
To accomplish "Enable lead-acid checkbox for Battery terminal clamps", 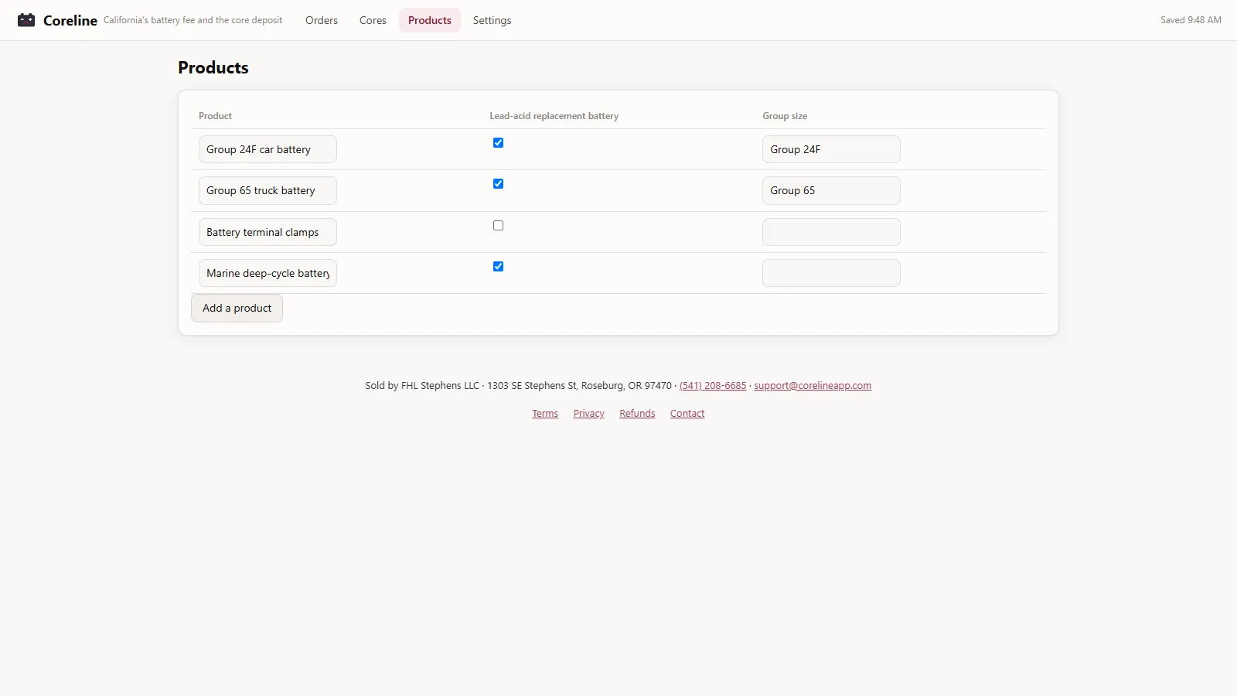I will 498,226.
